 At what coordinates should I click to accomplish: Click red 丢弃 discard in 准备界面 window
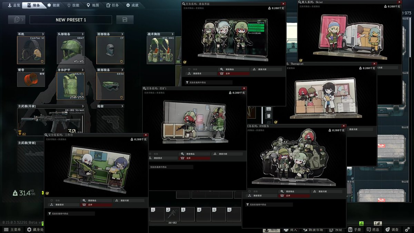pos(233,74)
